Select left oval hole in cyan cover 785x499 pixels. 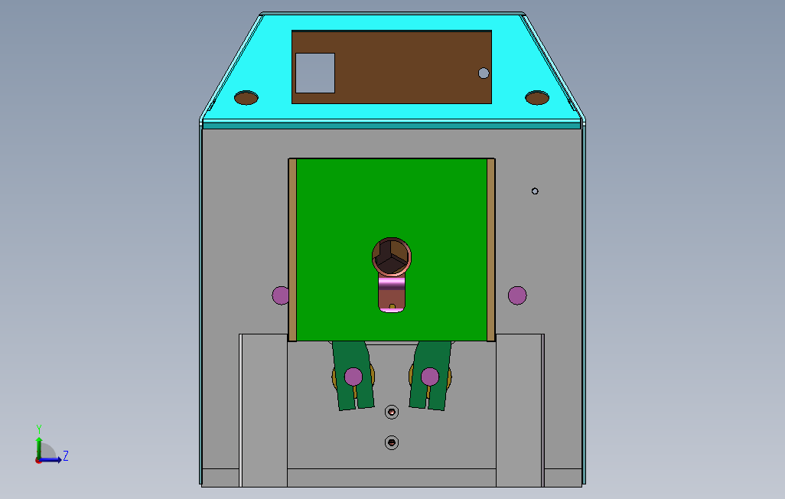(246, 98)
